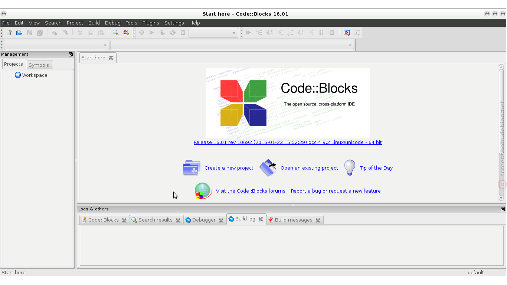Click the start page vertical scrollbar down arrow
Screen dimensions: 507x285
501,198
